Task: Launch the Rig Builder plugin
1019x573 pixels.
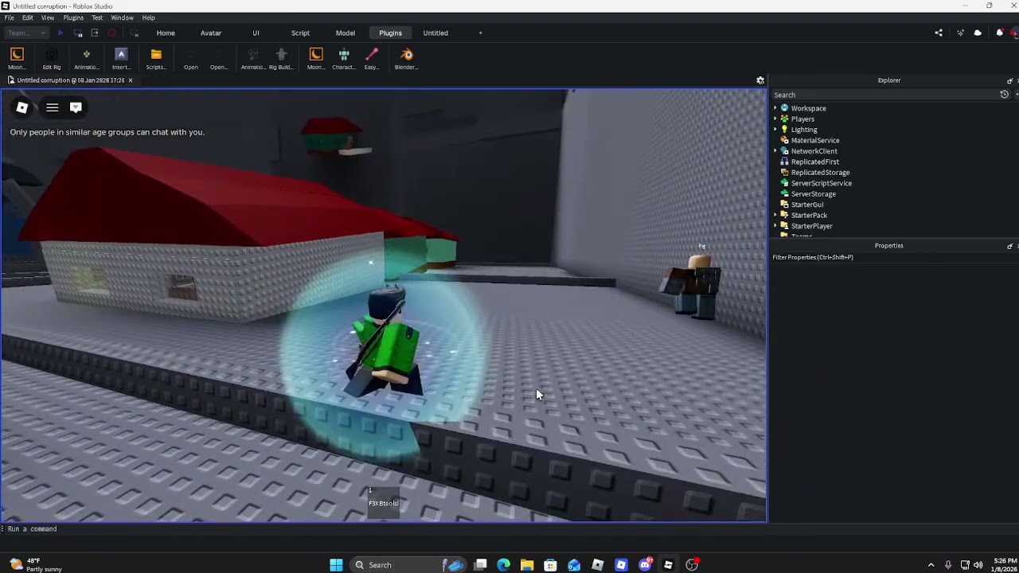Action: pos(281,58)
